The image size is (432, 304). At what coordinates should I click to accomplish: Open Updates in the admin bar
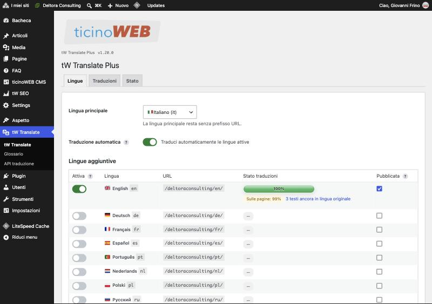[x=156, y=5]
